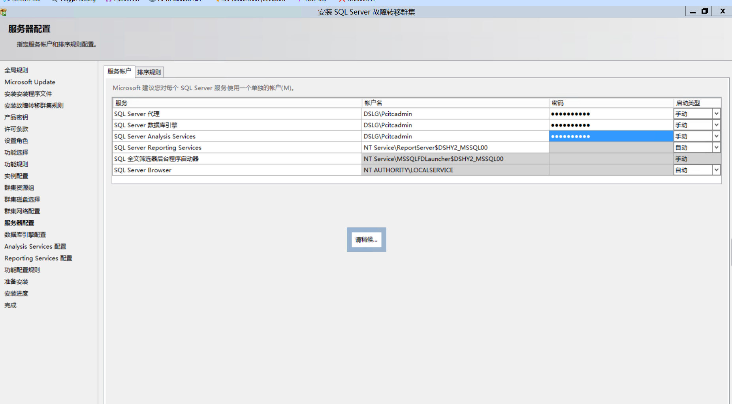Go to 群集网络配置 step in sidebar
The height and width of the screenshot is (404, 732).
tap(22, 211)
